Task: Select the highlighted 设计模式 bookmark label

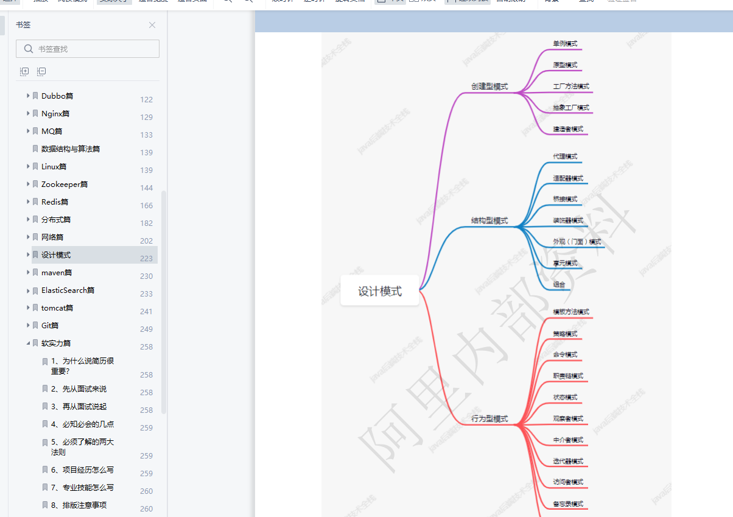Action: click(x=56, y=255)
